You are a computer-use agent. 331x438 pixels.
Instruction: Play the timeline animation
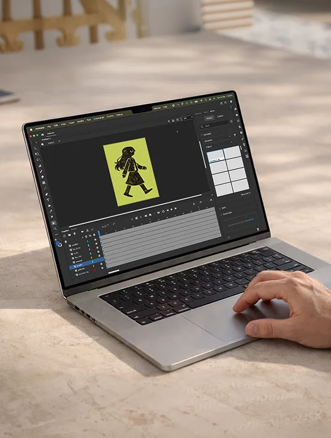[x=172, y=209]
